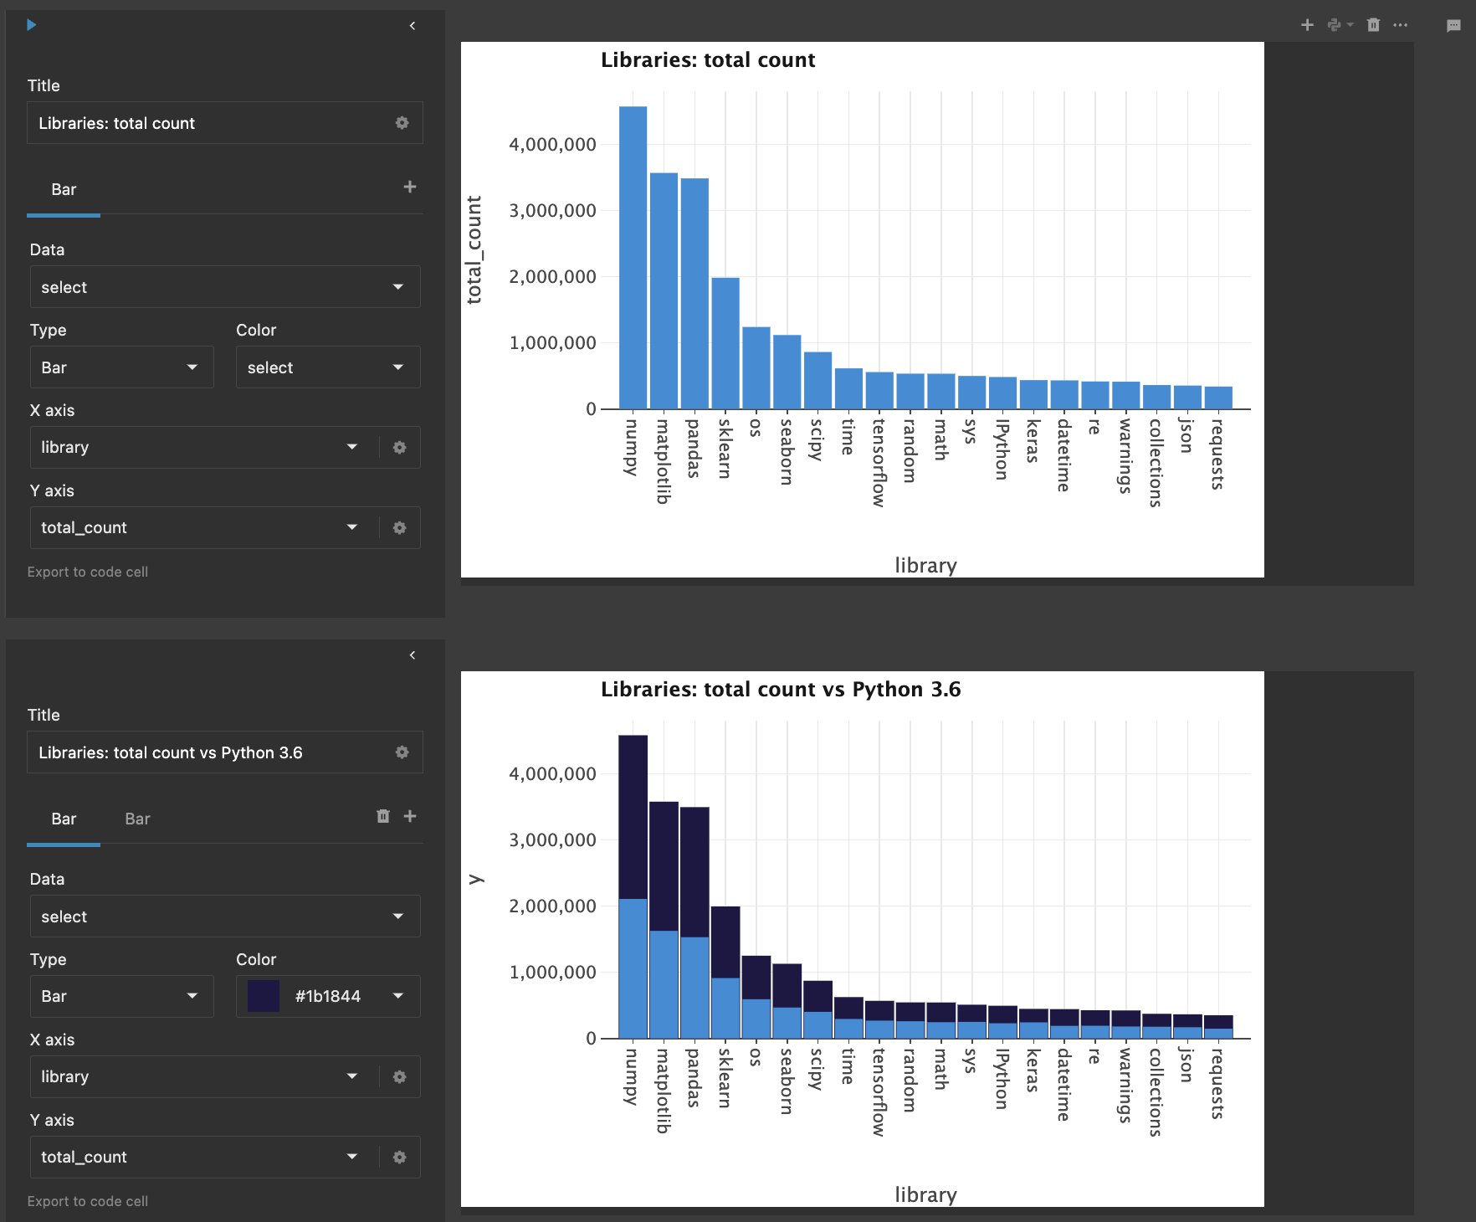Open the Color select dropdown
1476x1222 pixels.
327,367
